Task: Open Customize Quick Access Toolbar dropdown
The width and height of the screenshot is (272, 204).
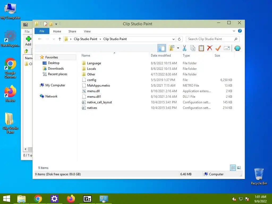Action: pyautogui.click(x=56, y=24)
